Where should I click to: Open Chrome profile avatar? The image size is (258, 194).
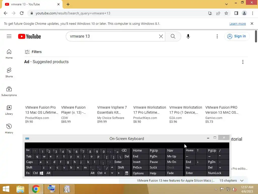pyautogui.click(x=244, y=13)
